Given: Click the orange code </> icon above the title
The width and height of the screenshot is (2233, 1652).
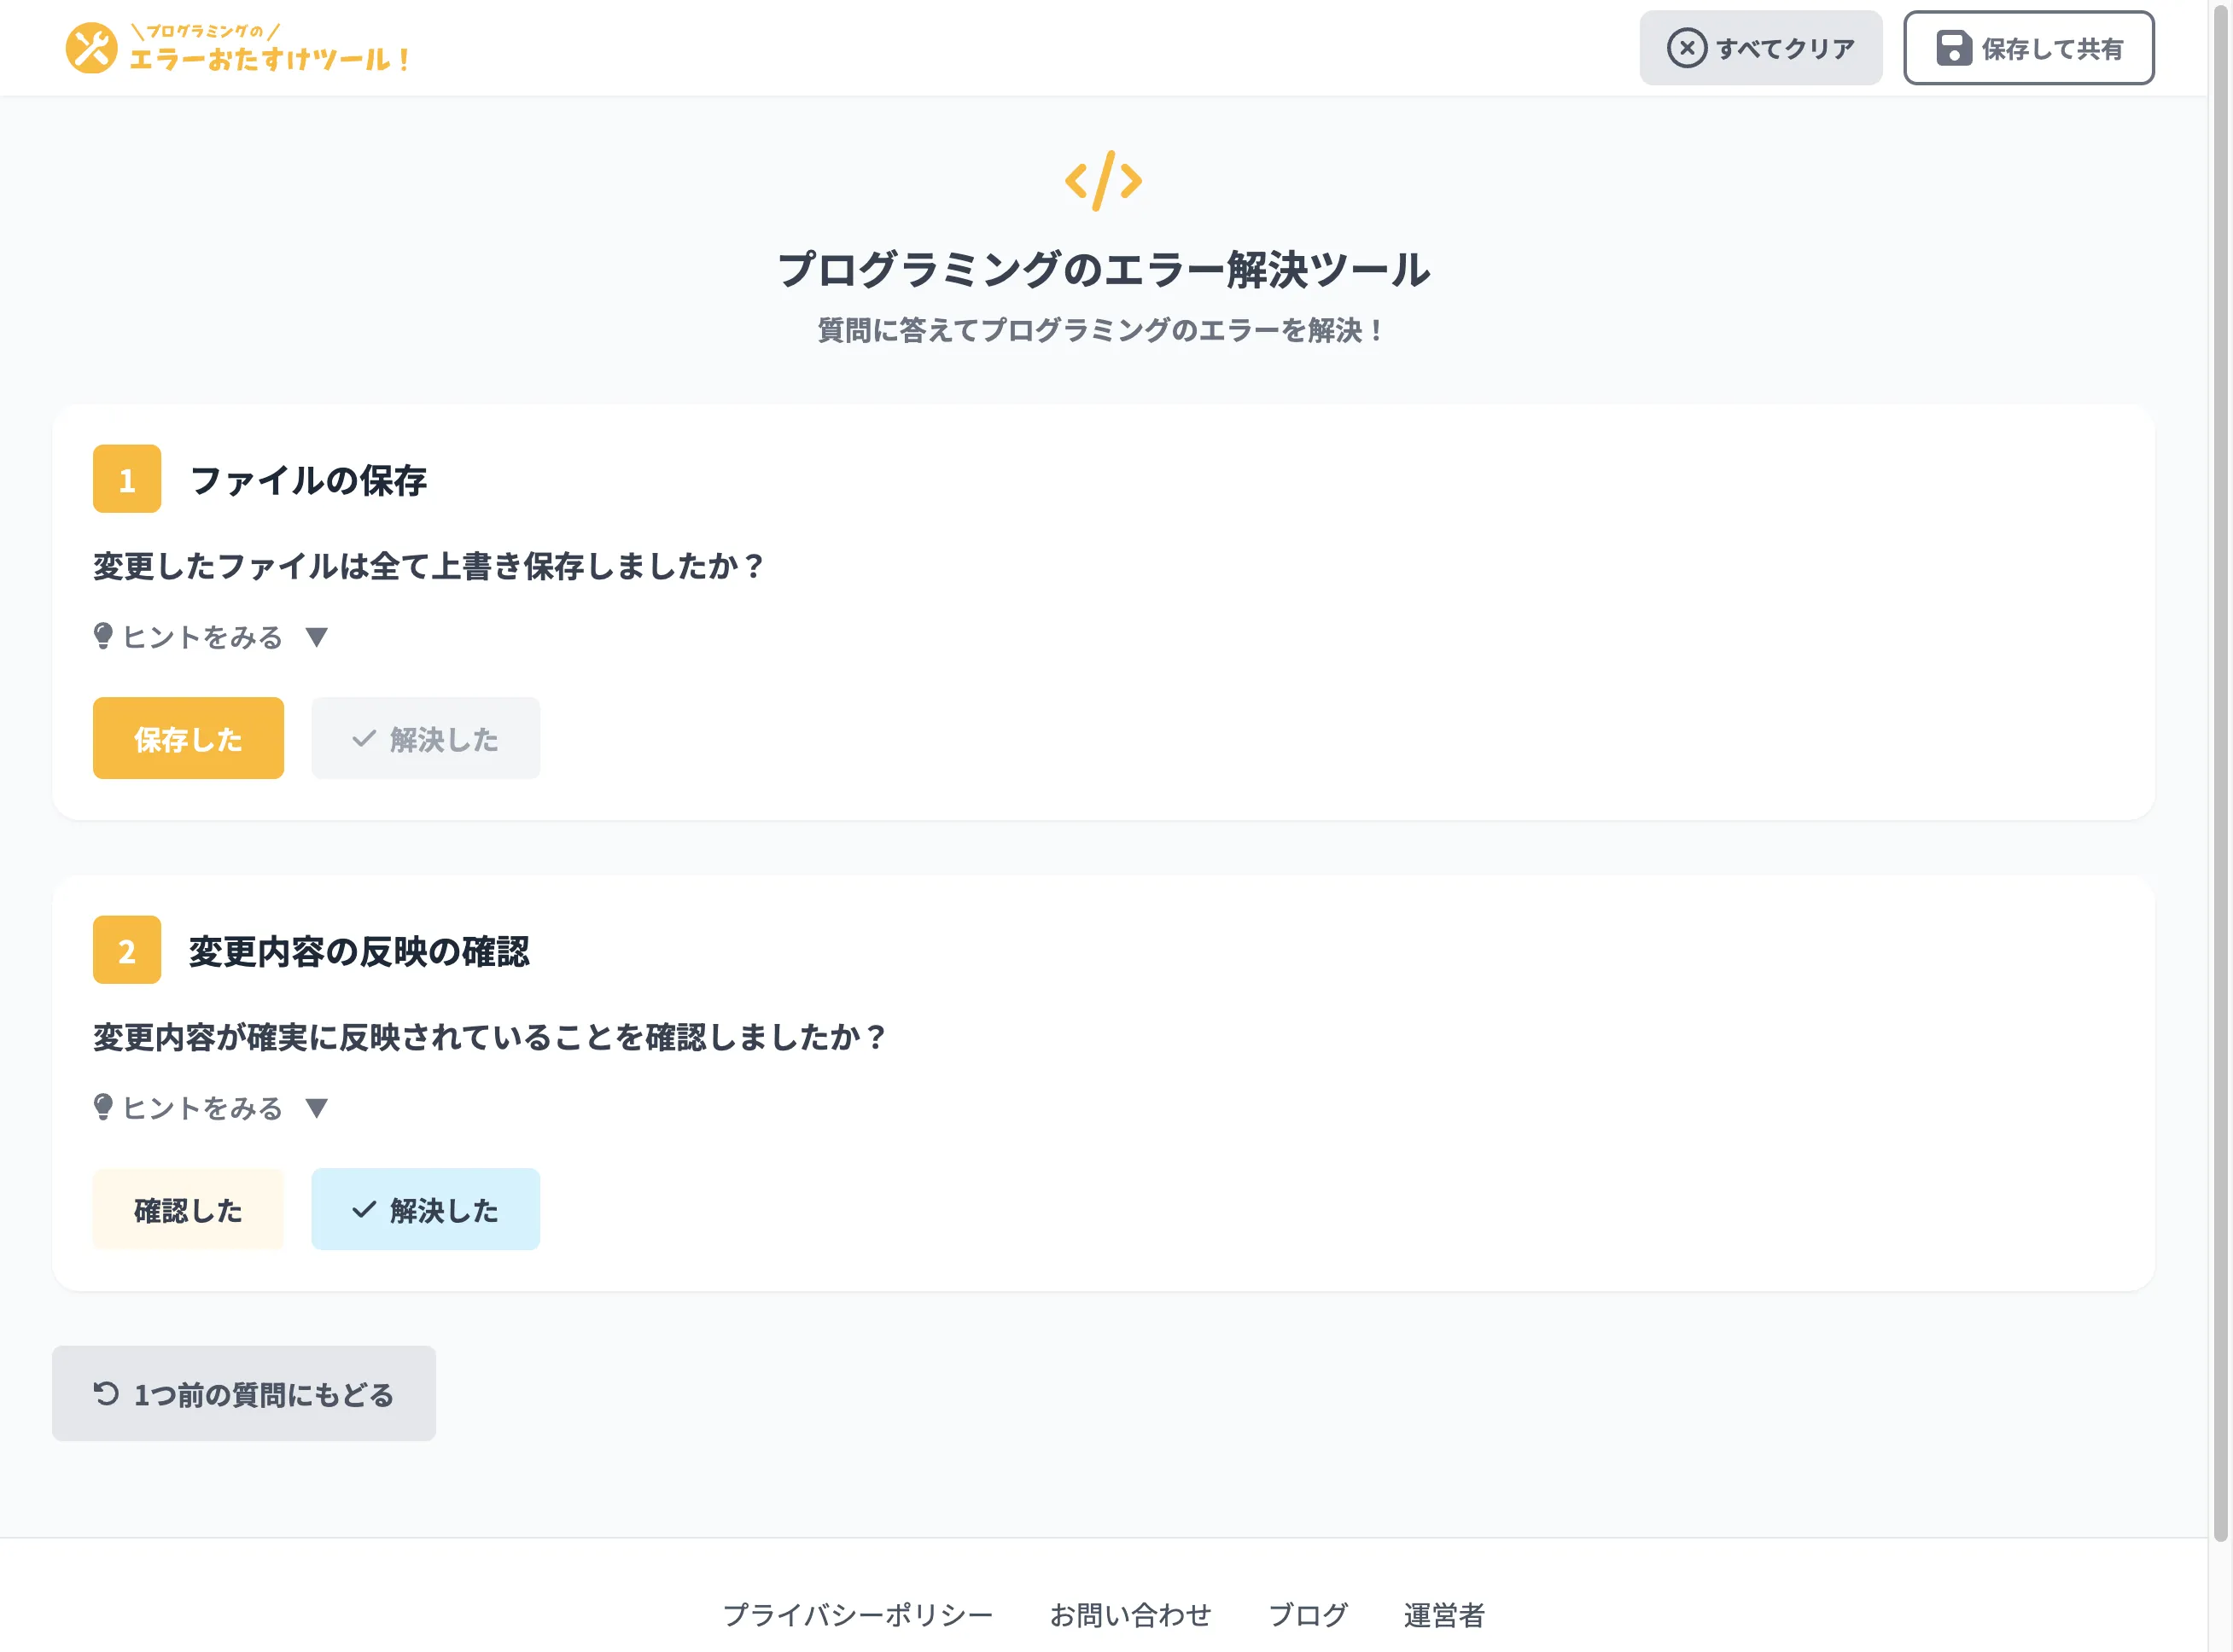Looking at the screenshot, I should coord(1104,180).
